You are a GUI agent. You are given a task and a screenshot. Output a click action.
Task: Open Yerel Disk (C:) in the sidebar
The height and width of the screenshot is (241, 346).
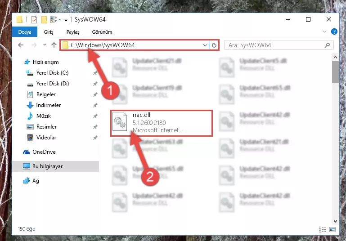point(52,73)
